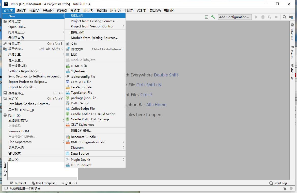Viewport: 297px width, 193px height.
Task: Open Project Structure icon in top toolbar
Action: (291, 17)
